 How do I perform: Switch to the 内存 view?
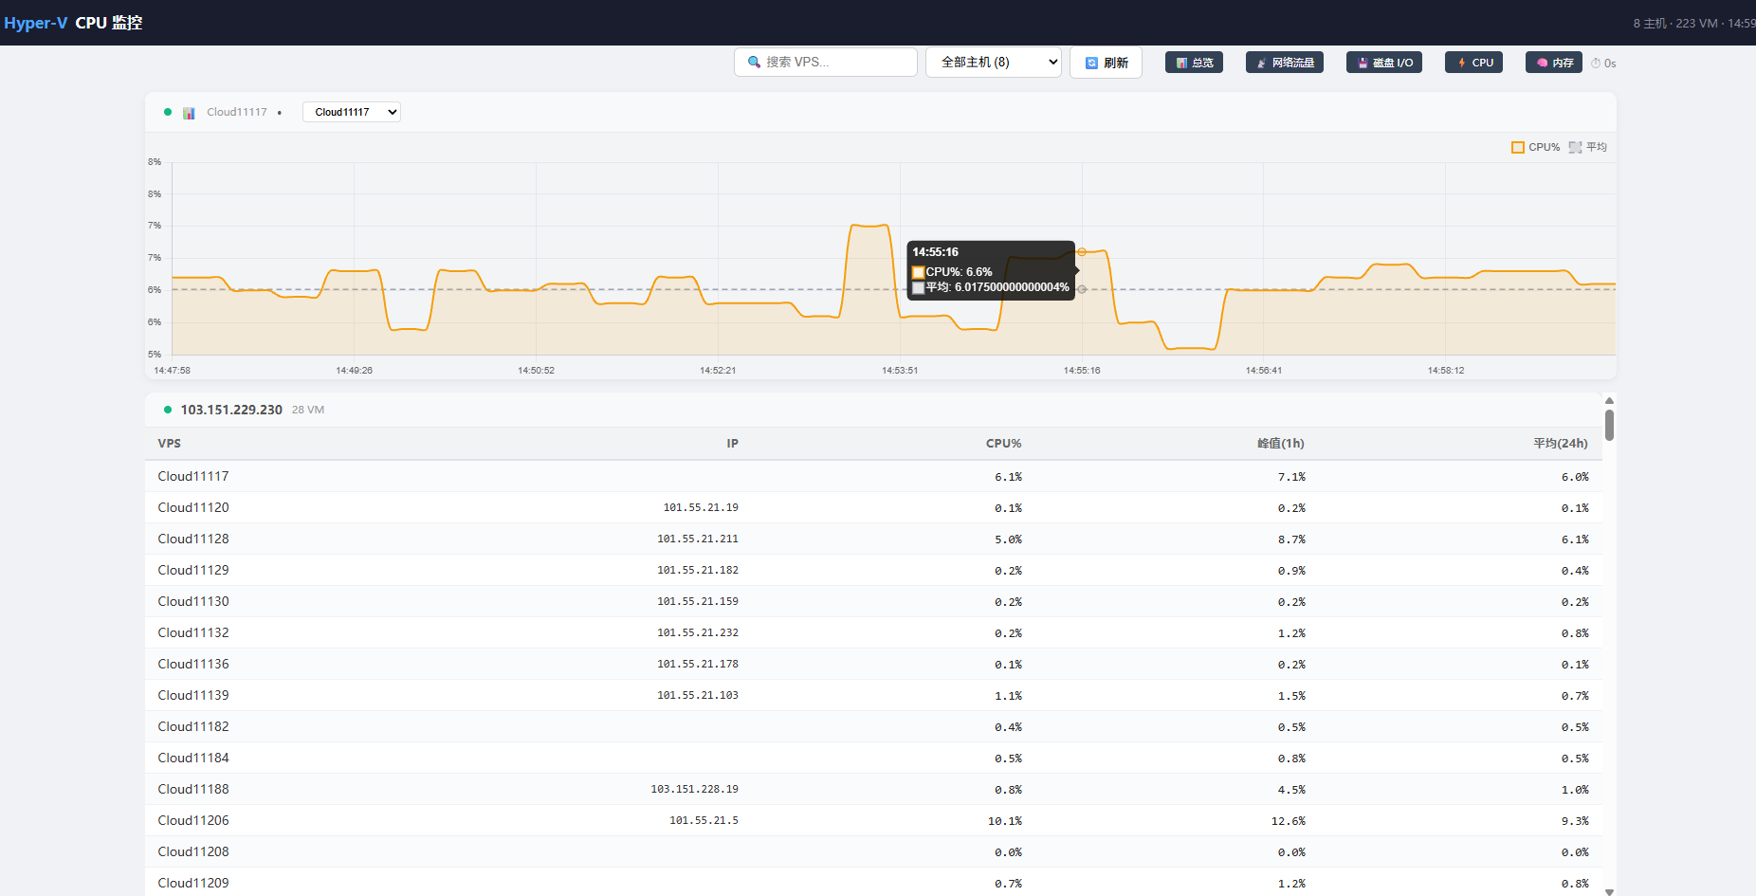(x=1554, y=63)
